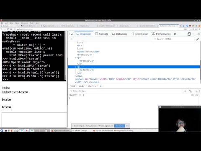Viewport: 201px width, 151px height.
Task: Select the br node in markup view
Action: coord(80,46)
